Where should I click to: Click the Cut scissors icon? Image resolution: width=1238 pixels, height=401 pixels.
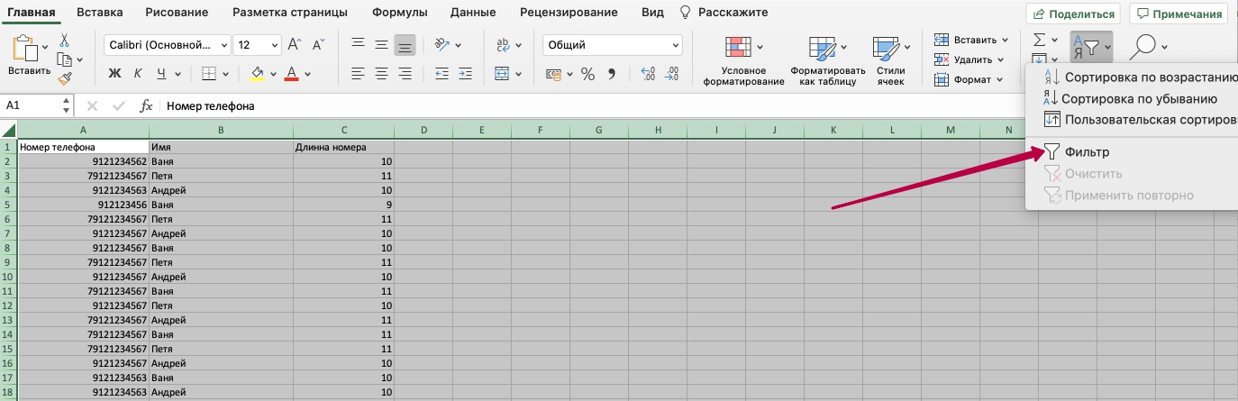pyautogui.click(x=64, y=41)
